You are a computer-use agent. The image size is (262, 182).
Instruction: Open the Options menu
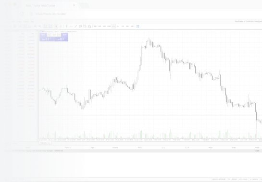click(x=26, y=22)
